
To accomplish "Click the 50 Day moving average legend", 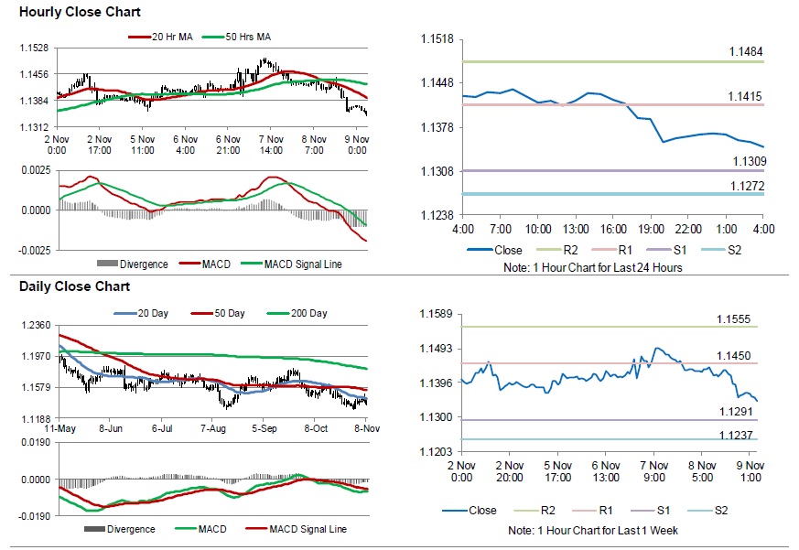I will click(x=218, y=313).
